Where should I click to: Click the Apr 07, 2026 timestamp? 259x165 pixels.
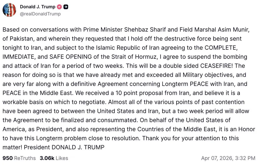(x=228, y=158)
